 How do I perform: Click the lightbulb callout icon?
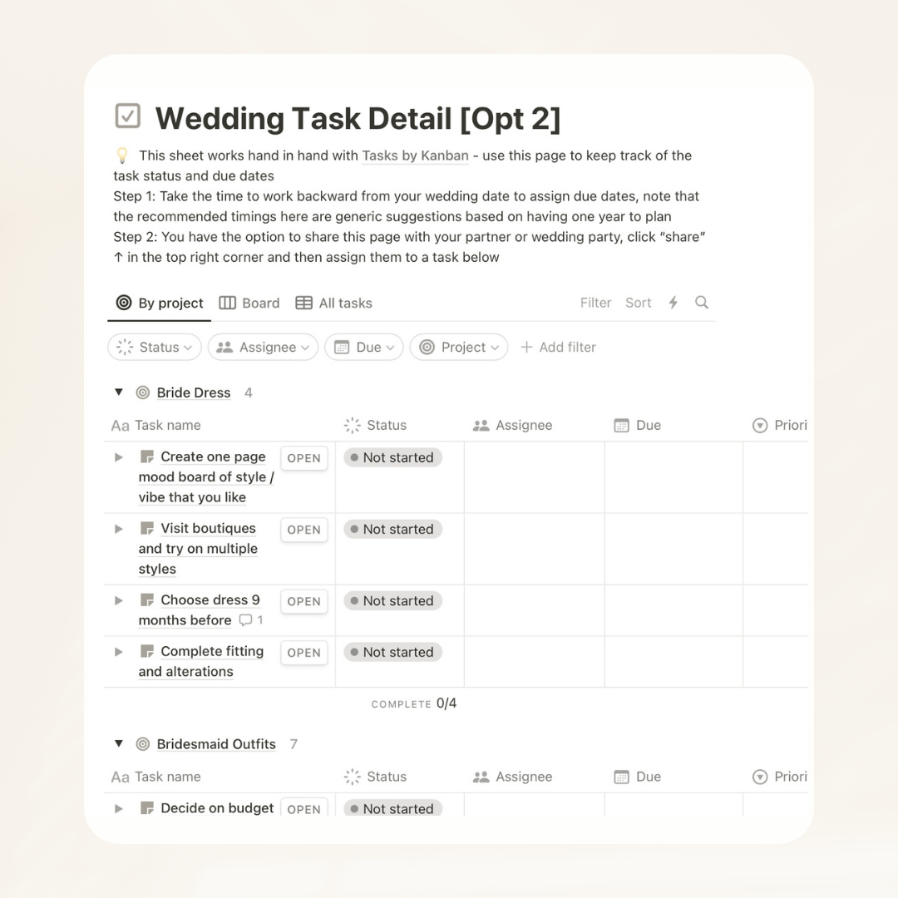tap(122, 155)
